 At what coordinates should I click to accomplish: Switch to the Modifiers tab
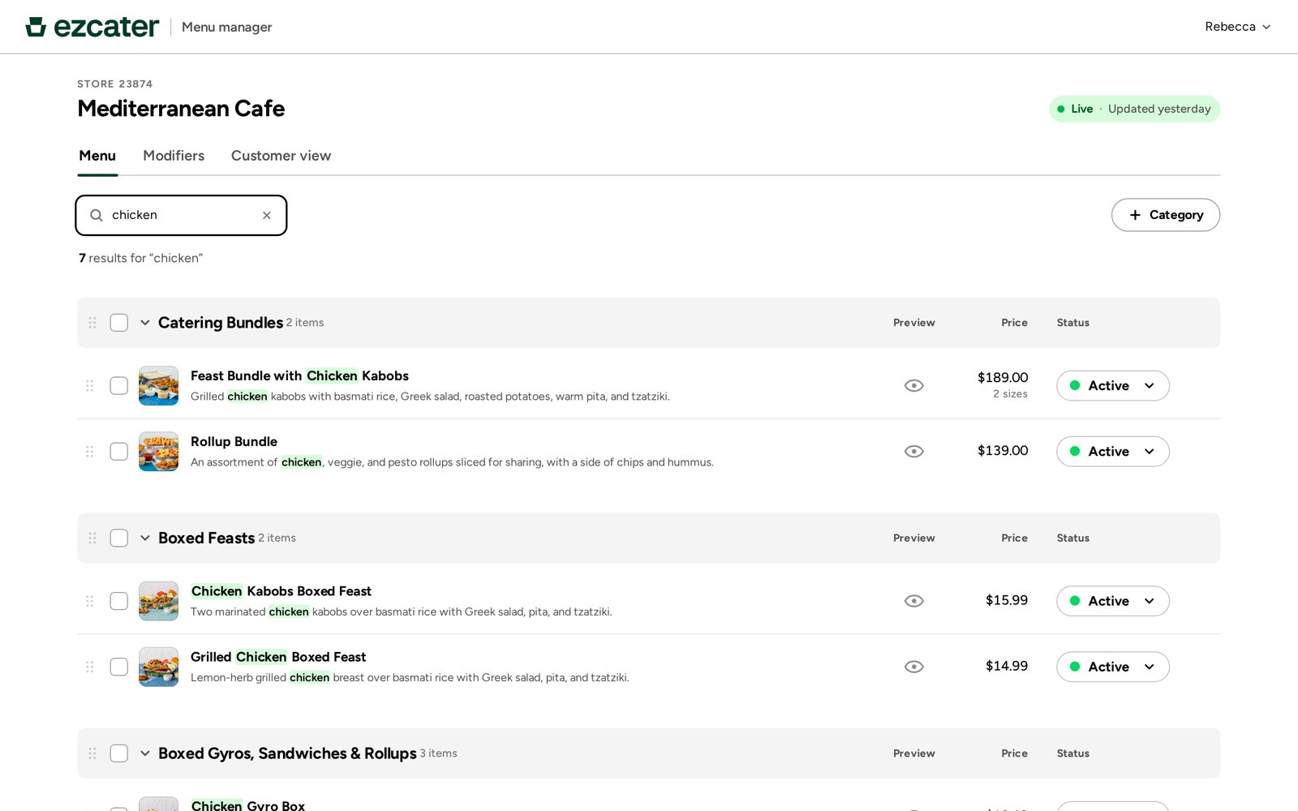click(174, 156)
